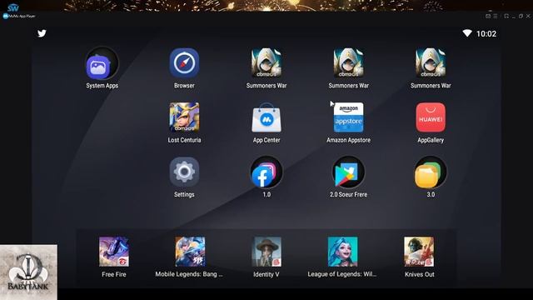Open the message icon in MuMu title bar
Image resolution: width=533 pixels, height=300 pixels.
click(x=488, y=16)
